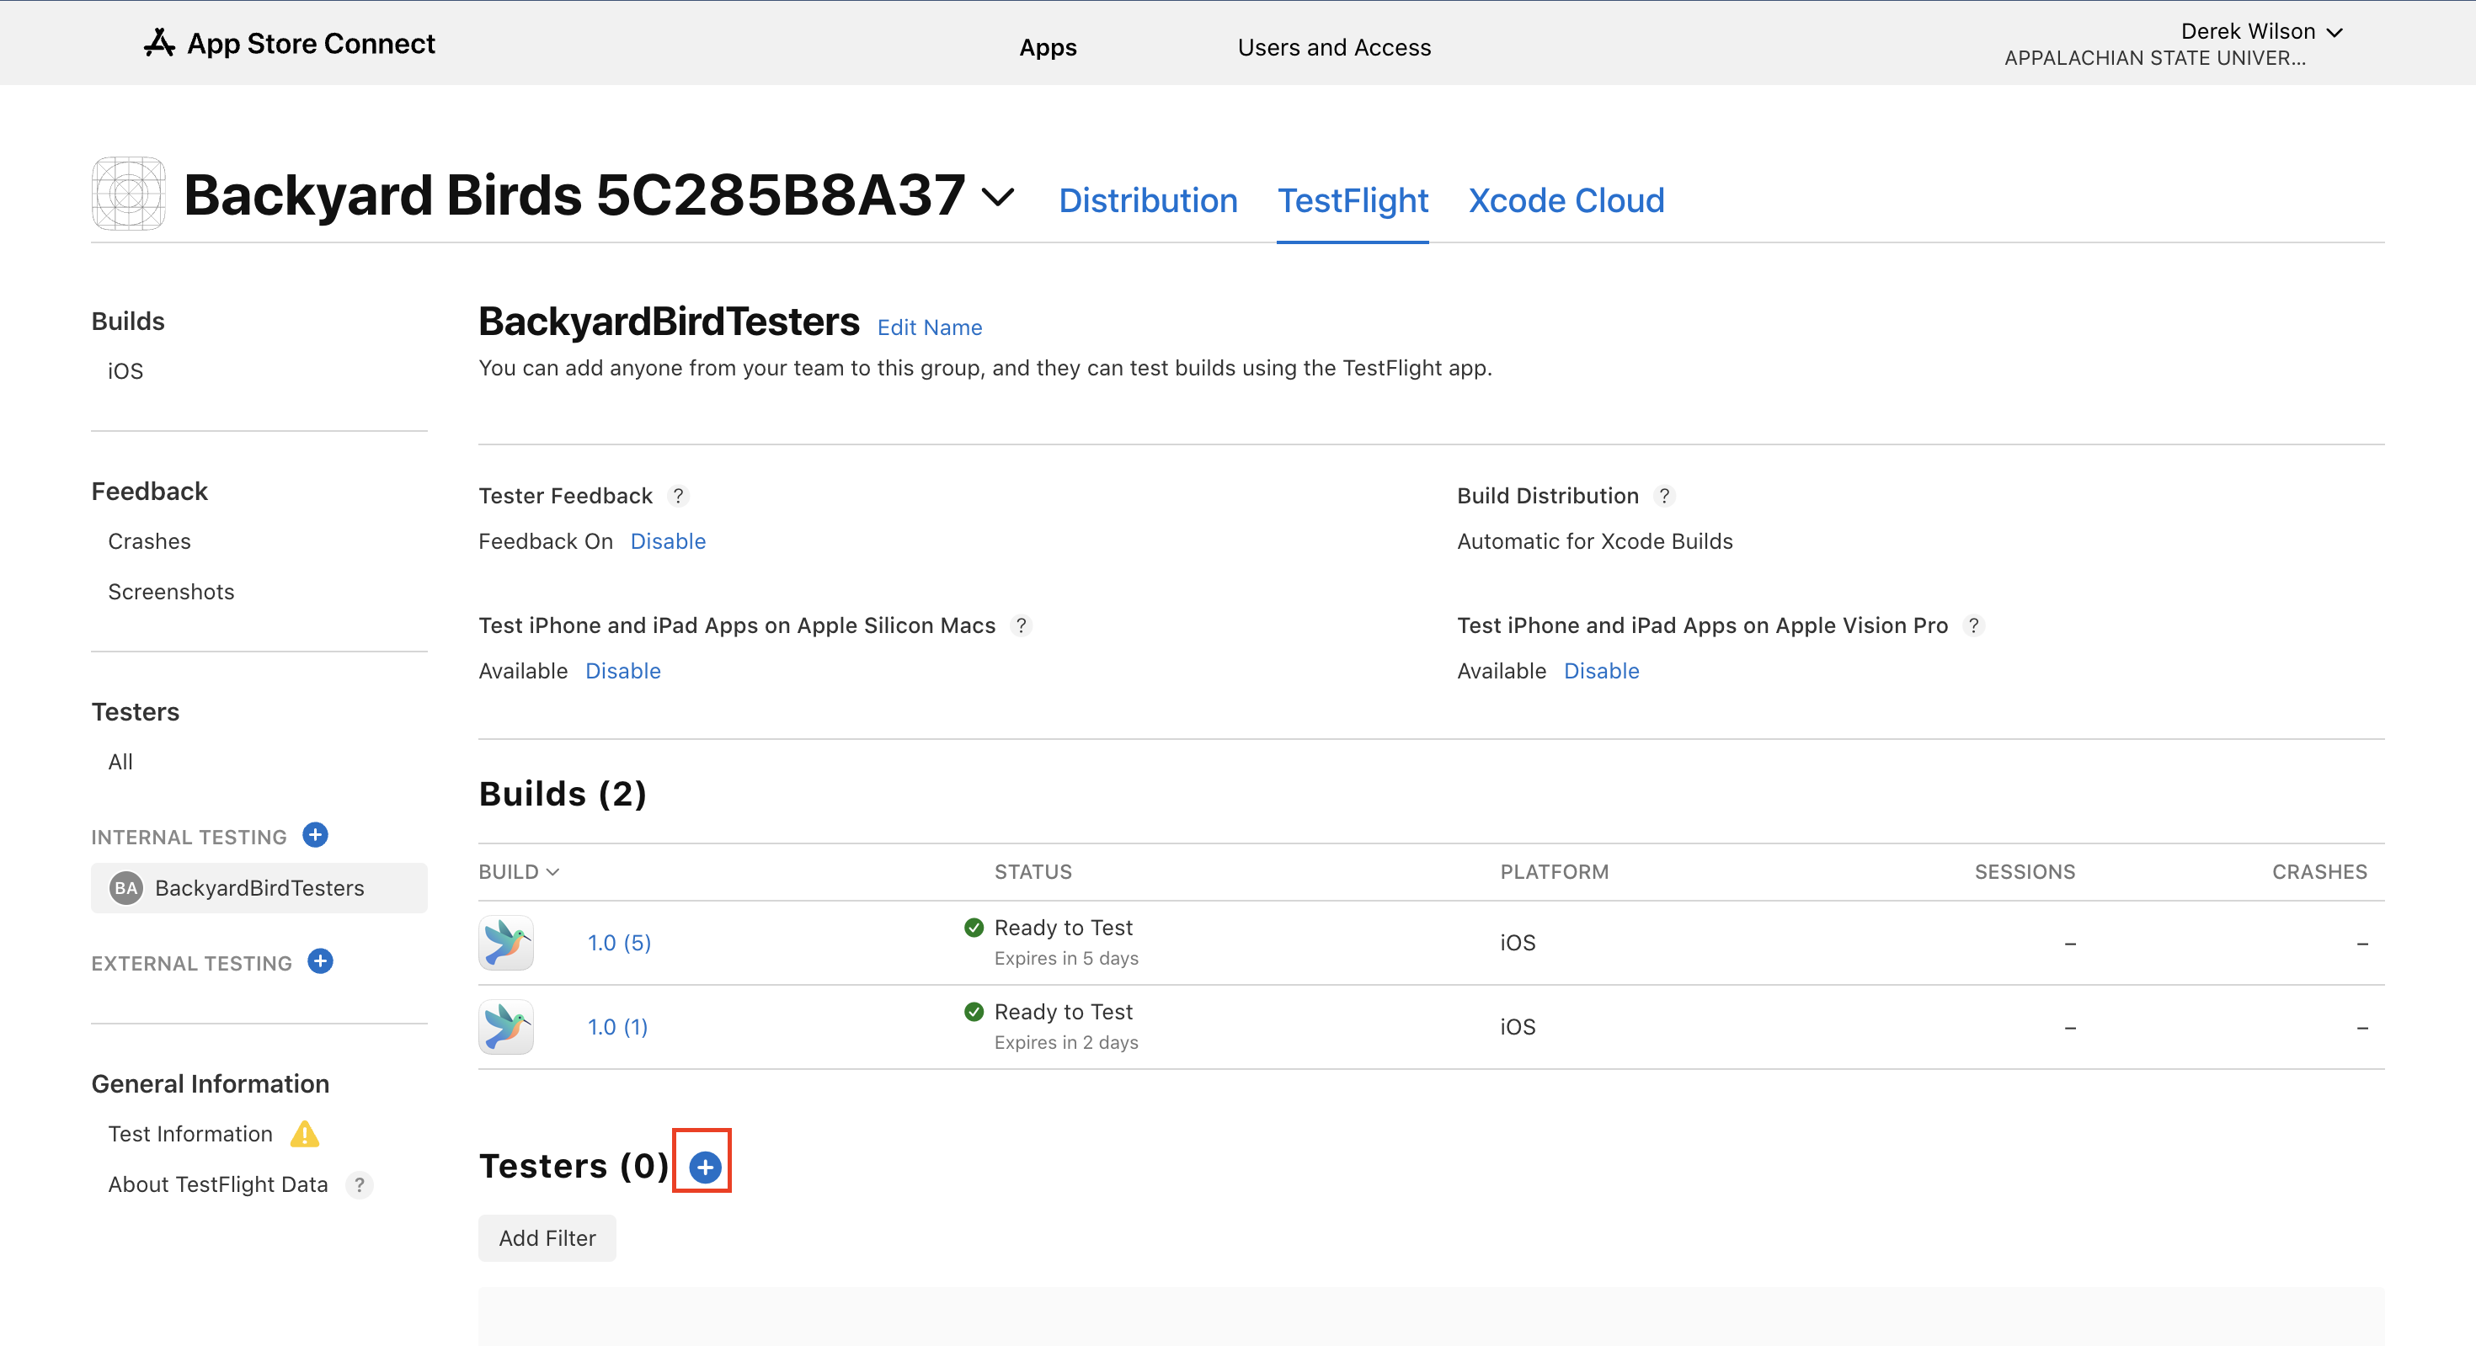Viewport: 2476px width, 1346px height.
Task: Click the hummingbird icon for build 1.0 (5)
Action: [506, 943]
